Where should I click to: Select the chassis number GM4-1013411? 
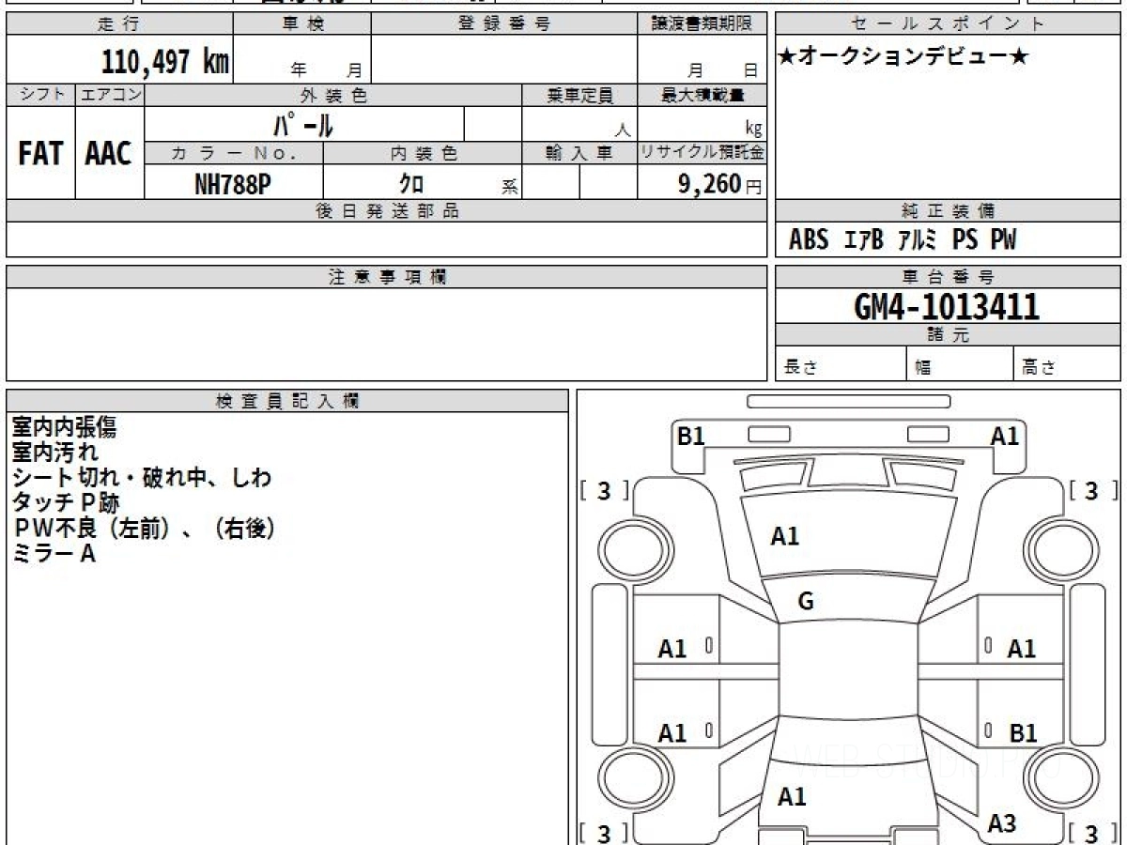(947, 306)
